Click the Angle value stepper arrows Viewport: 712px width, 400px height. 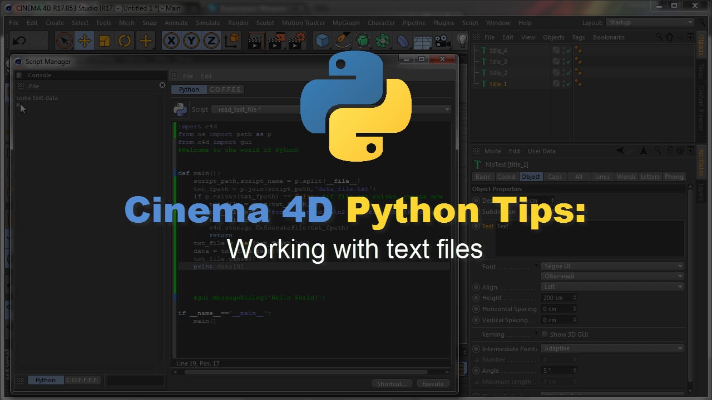pyautogui.click(x=575, y=371)
